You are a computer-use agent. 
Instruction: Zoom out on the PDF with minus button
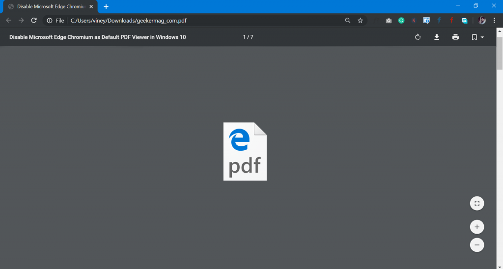477,245
